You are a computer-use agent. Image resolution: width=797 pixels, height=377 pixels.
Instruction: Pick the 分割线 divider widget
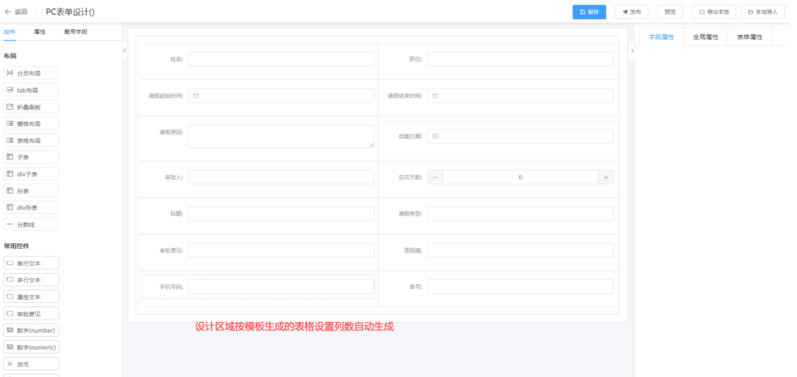coord(31,224)
